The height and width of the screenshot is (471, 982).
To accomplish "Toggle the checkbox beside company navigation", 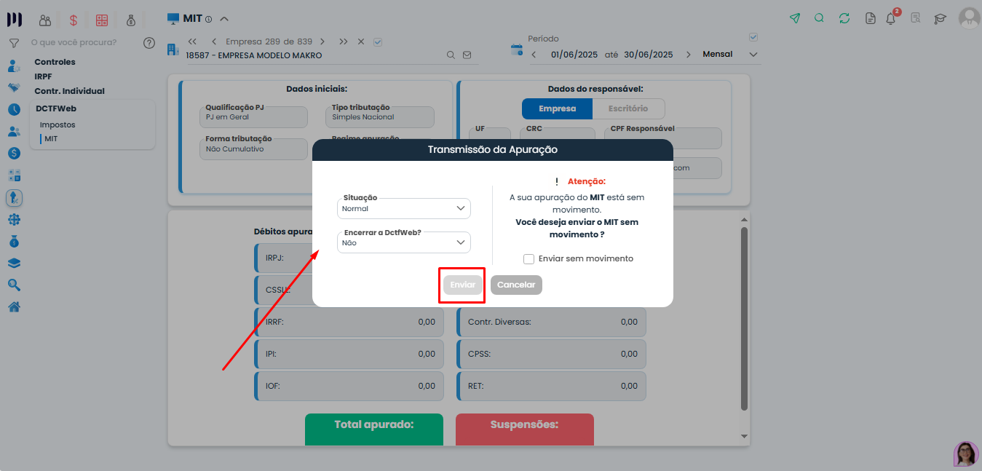I will (x=378, y=41).
